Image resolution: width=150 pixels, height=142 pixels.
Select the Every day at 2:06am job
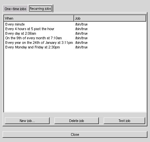pos(75,33)
